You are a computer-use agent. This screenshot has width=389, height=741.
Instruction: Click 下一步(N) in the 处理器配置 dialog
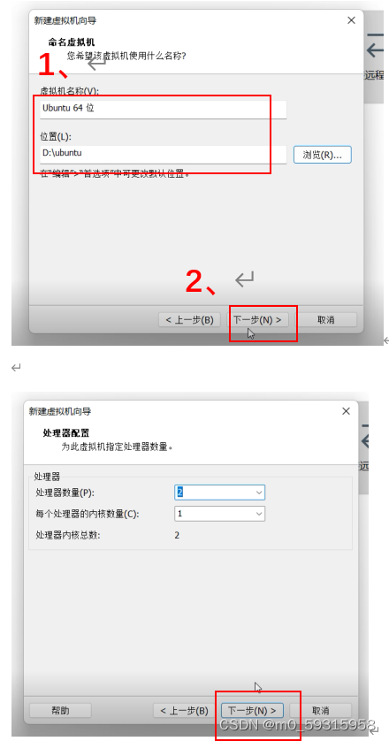pos(252,710)
